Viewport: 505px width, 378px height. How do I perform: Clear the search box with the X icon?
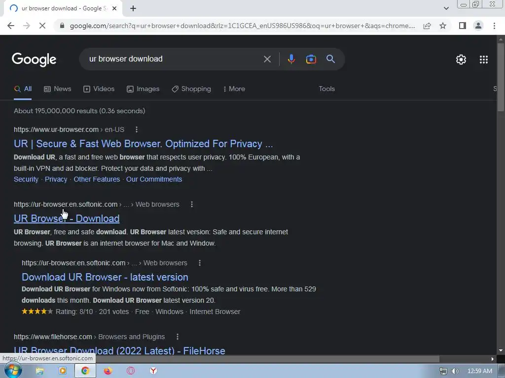(x=267, y=59)
